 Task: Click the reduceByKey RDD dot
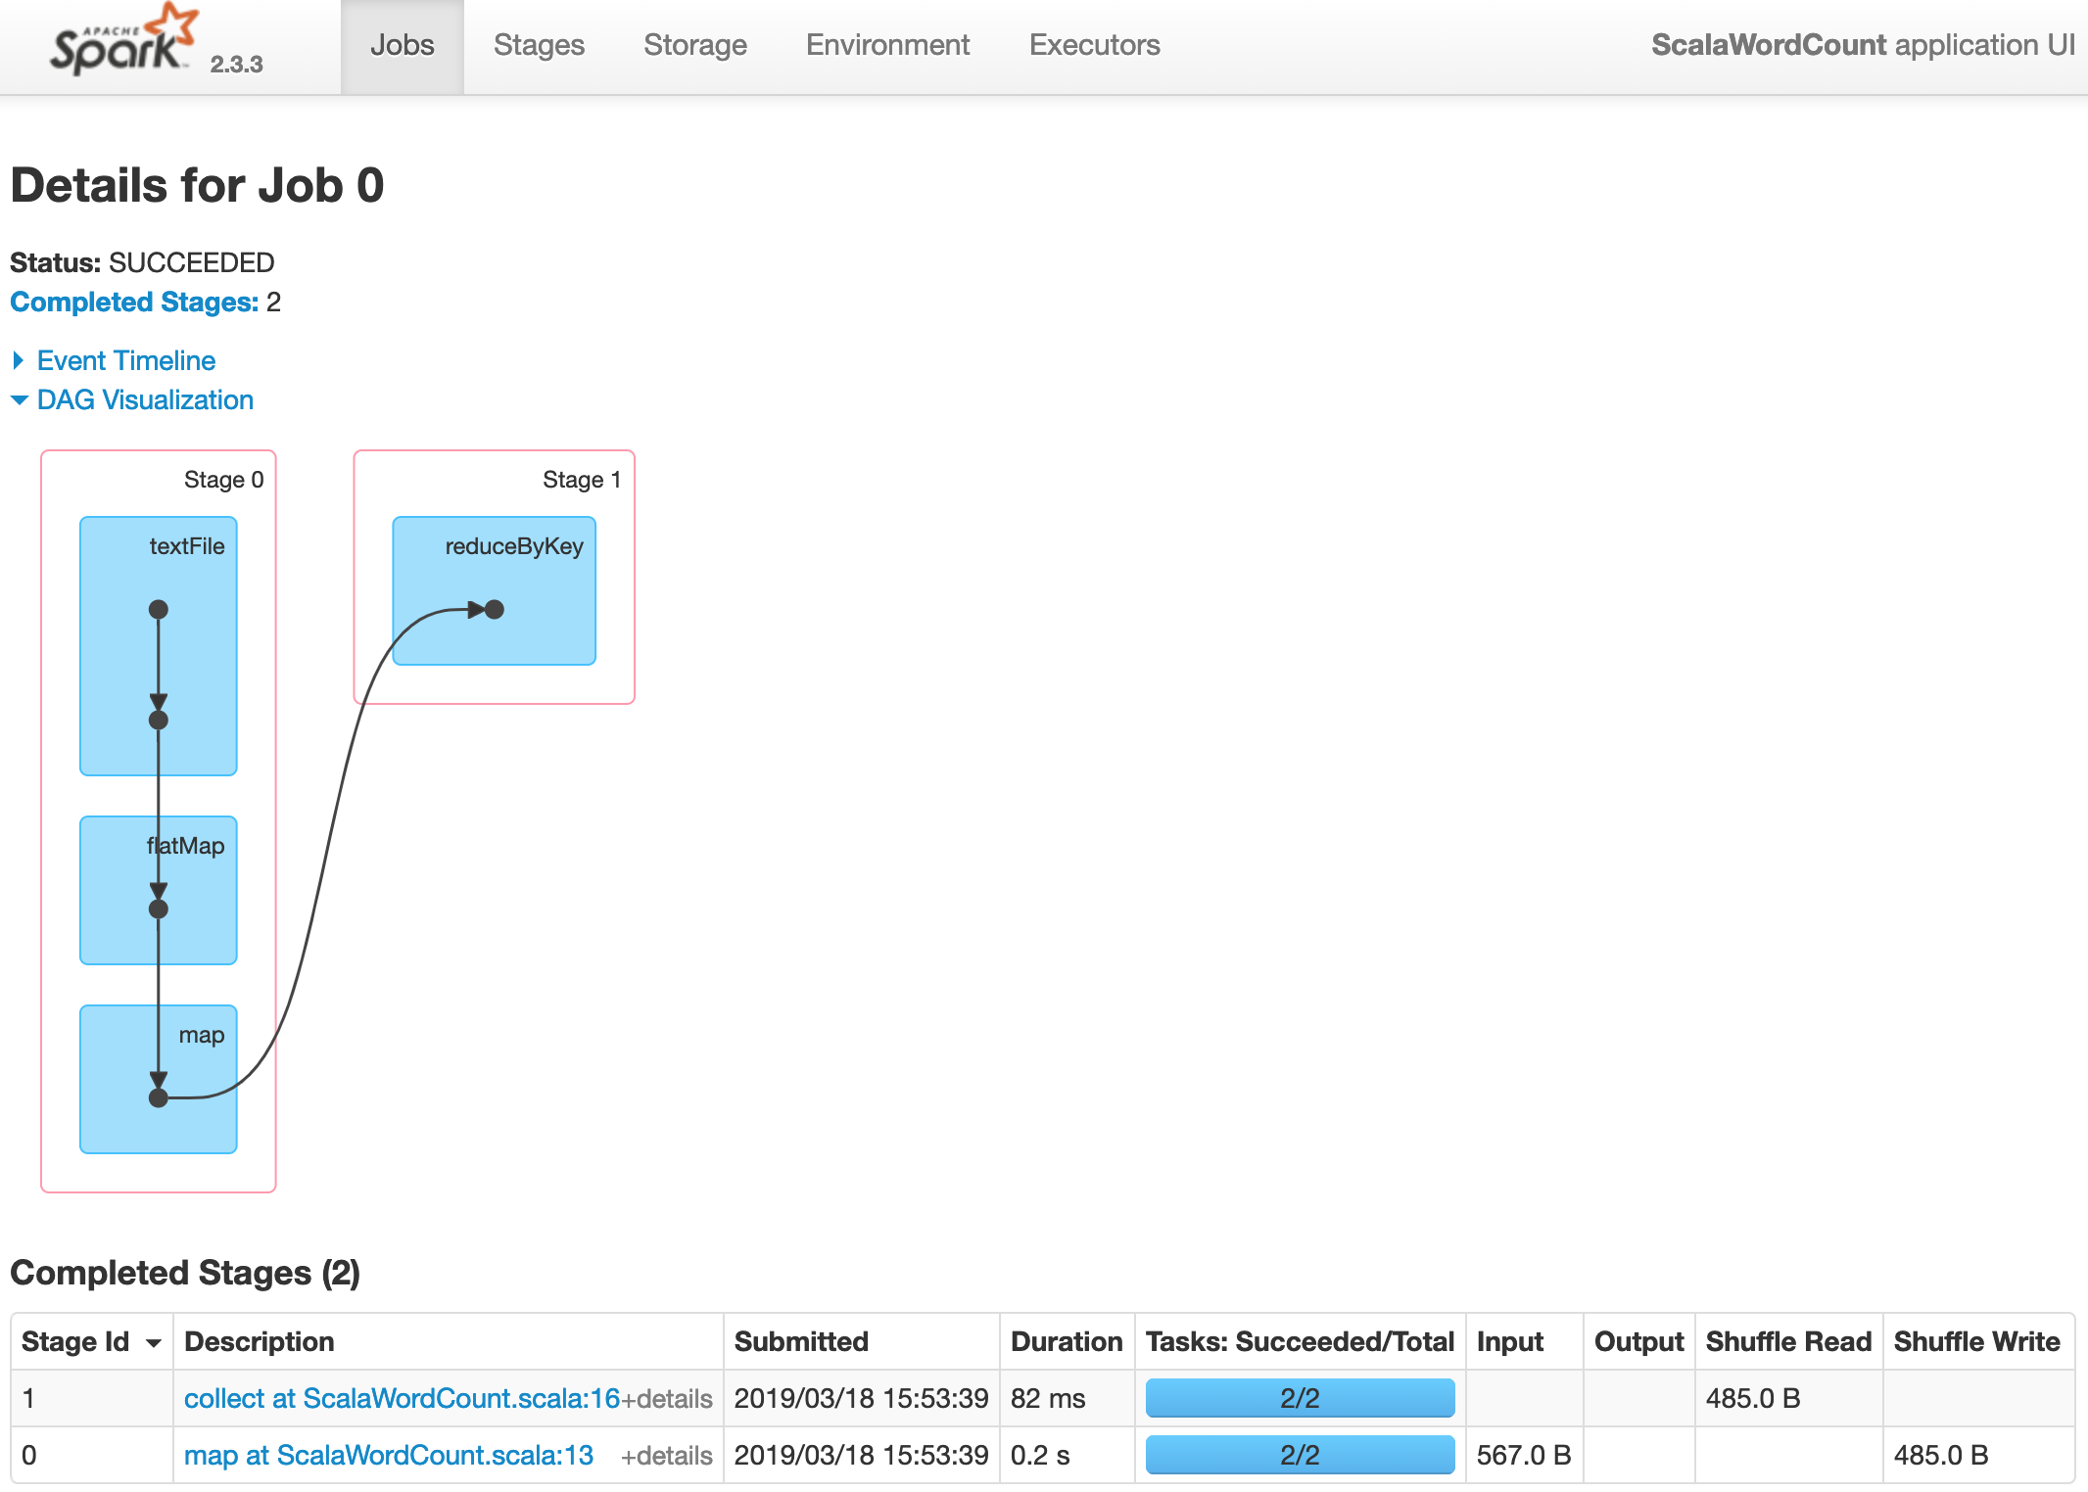click(x=495, y=610)
